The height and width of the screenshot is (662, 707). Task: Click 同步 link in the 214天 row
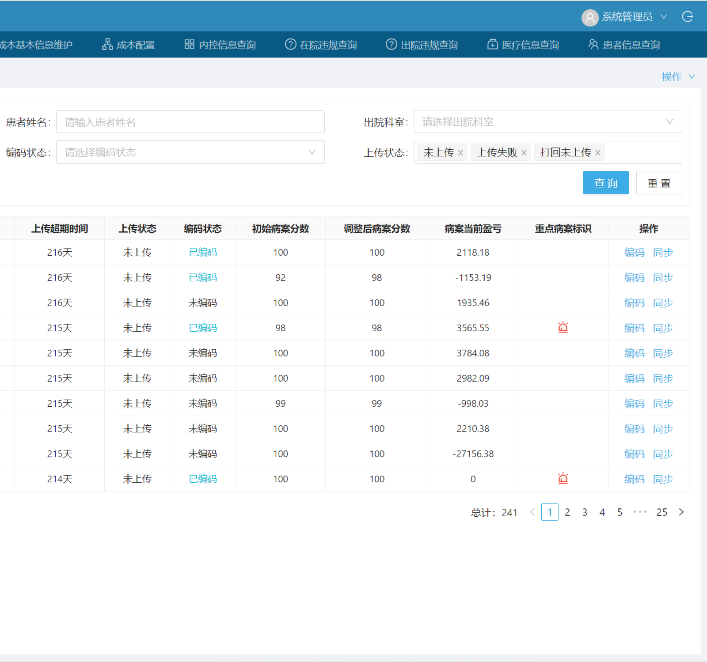663,479
